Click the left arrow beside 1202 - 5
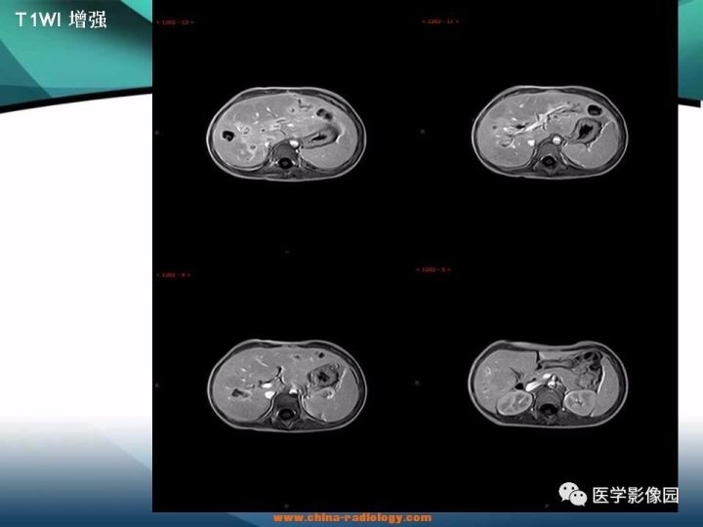Viewport: 703px width, 527px height. pyautogui.click(x=418, y=269)
